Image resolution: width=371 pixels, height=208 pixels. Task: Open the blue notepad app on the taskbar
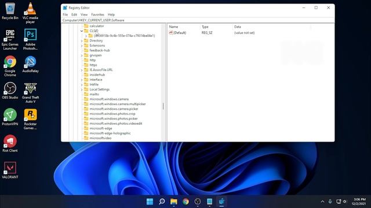tap(210, 202)
